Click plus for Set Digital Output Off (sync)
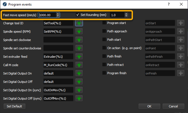Viewport: 188px width, 113px height. click(79, 98)
